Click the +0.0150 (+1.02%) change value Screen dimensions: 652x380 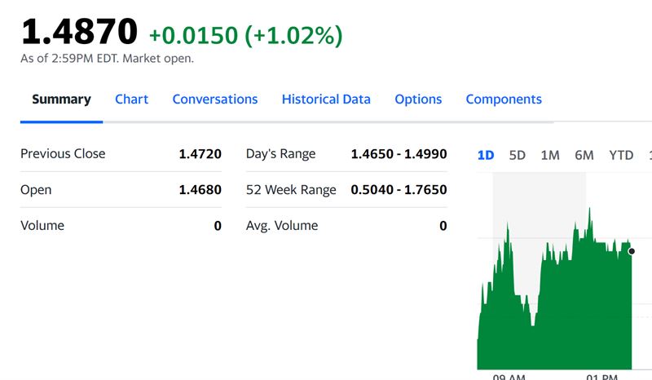coord(246,35)
